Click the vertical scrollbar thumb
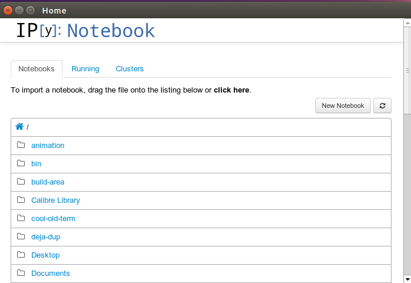This screenshot has height=283, width=411. (x=407, y=70)
